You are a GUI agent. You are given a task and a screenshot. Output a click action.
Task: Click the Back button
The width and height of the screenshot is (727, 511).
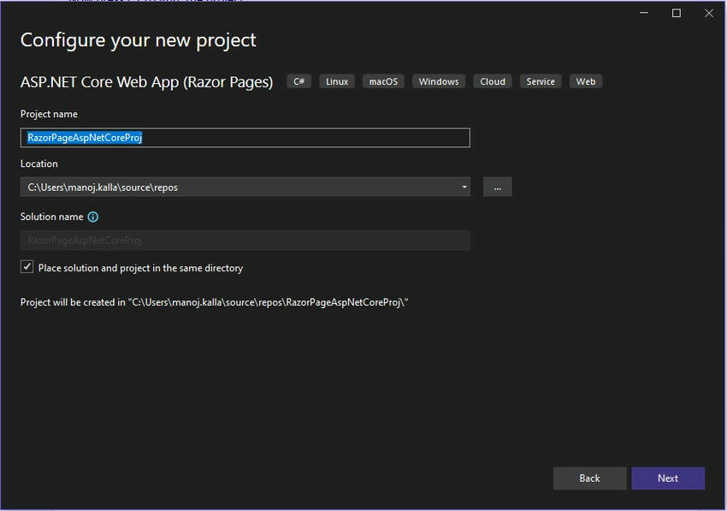(x=589, y=478)
